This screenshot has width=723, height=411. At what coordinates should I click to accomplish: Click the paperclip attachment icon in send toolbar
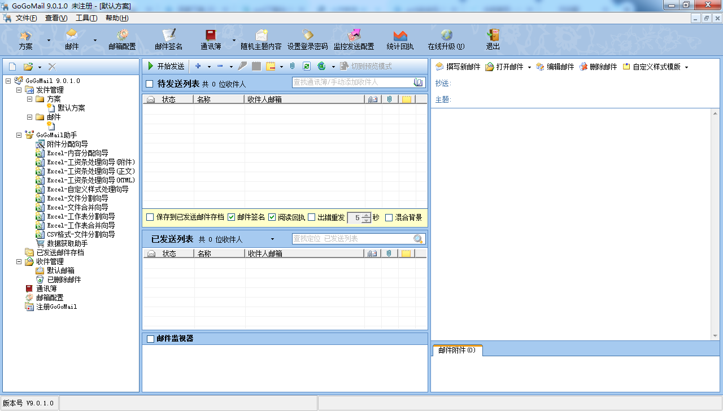pos(293,66)
